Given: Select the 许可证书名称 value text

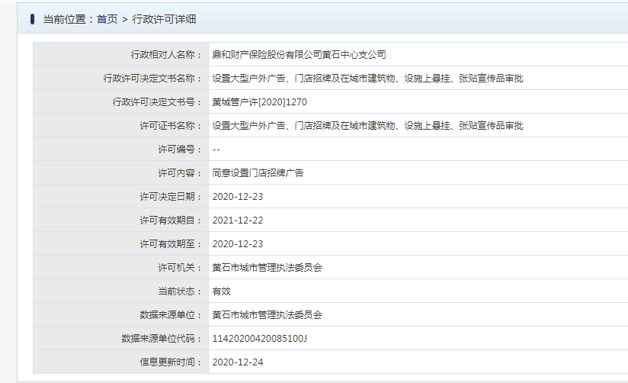Looking at the screenshot, I should click(x=367, y=126).
